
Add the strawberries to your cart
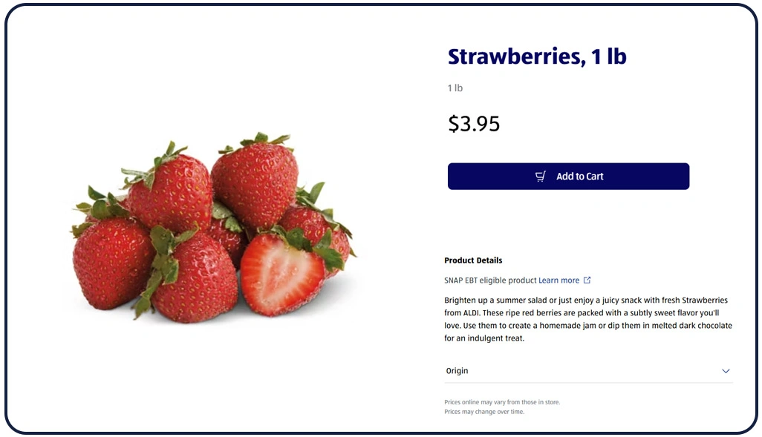[x=568, y=176]
